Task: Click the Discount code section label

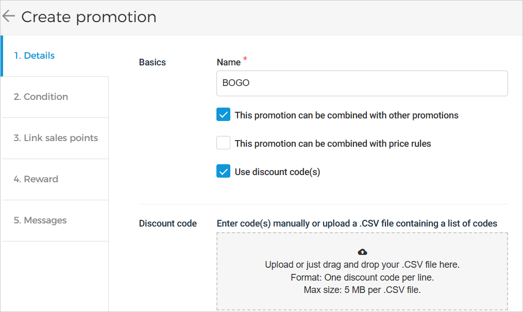Action: pyautogui.click(x=168, y=223)
